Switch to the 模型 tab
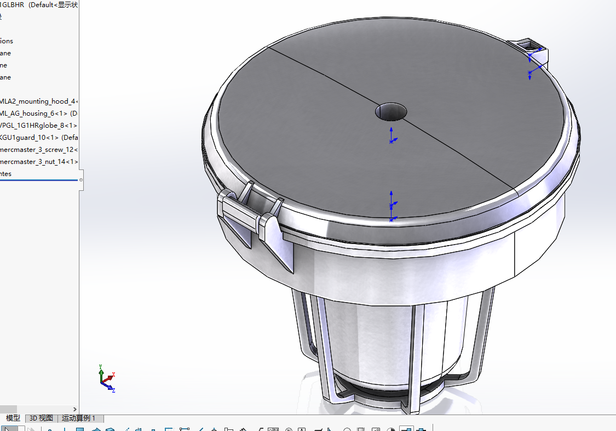616x431 pixels. [x=13, y=418]
